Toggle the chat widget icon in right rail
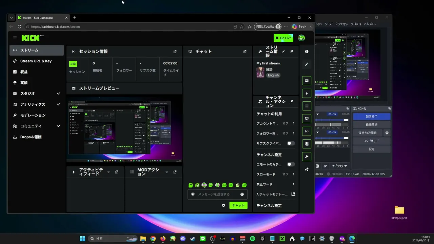The height and width of the screenshot is (244, 434). pos(307,119)
